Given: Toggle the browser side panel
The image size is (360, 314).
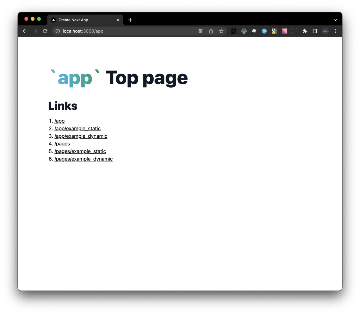Looking at the screenshot, I should point(315,31).
